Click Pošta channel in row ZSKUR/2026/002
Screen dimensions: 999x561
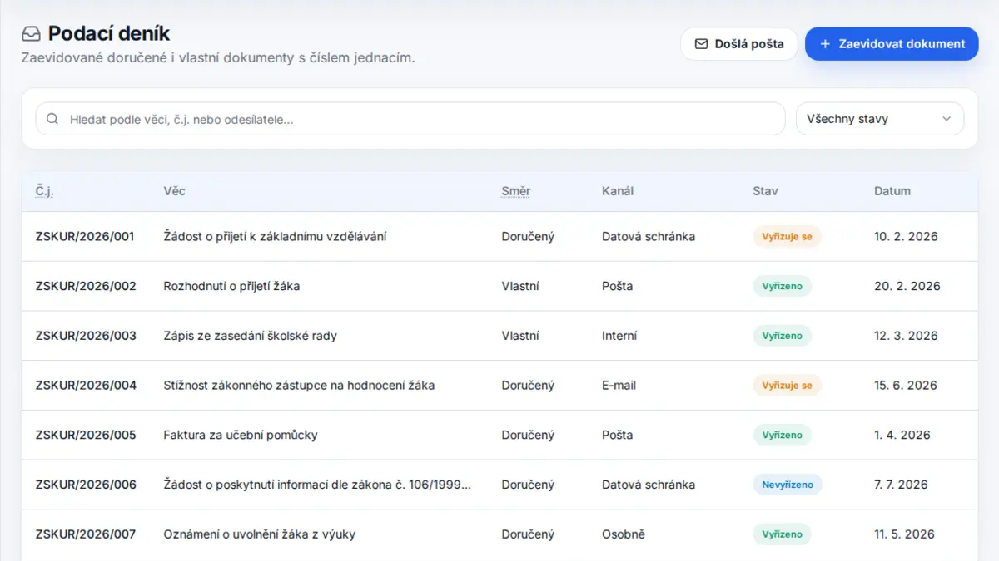[617, 286]
